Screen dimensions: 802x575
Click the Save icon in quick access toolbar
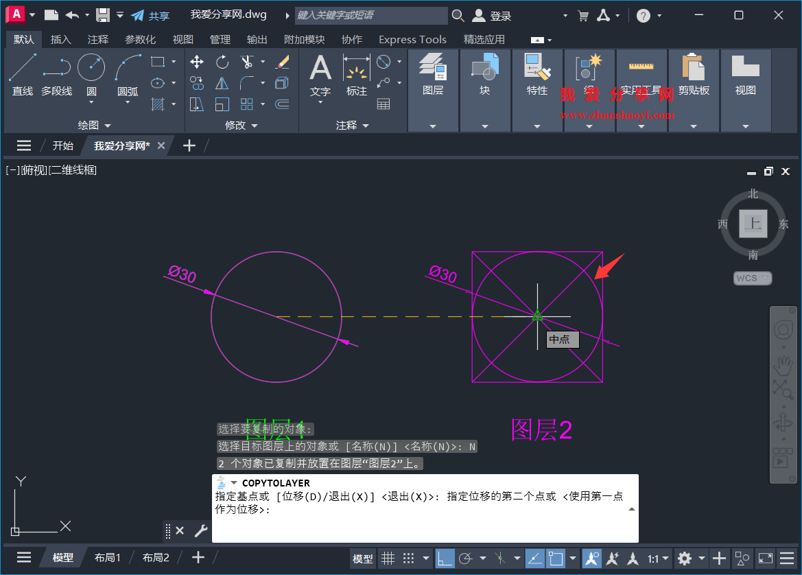point(103,15)
